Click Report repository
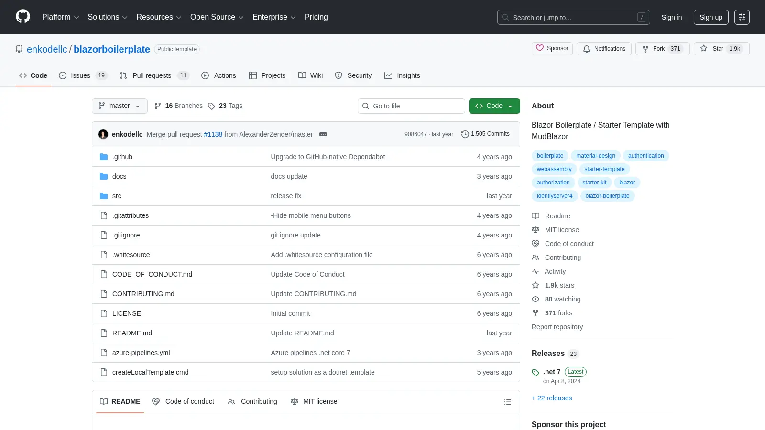The height and width of the screenshot is (430, 765). 557,327
